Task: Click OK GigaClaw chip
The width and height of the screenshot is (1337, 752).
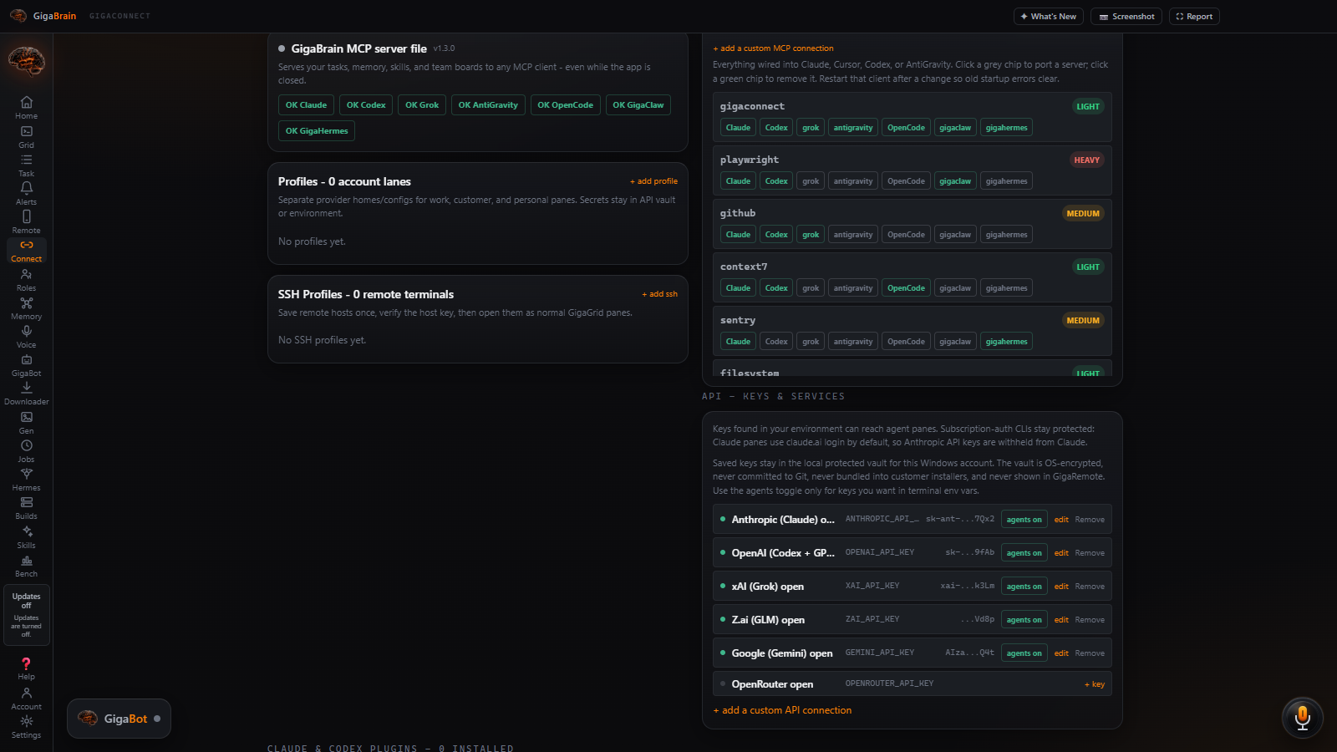Action: [638, 105]
